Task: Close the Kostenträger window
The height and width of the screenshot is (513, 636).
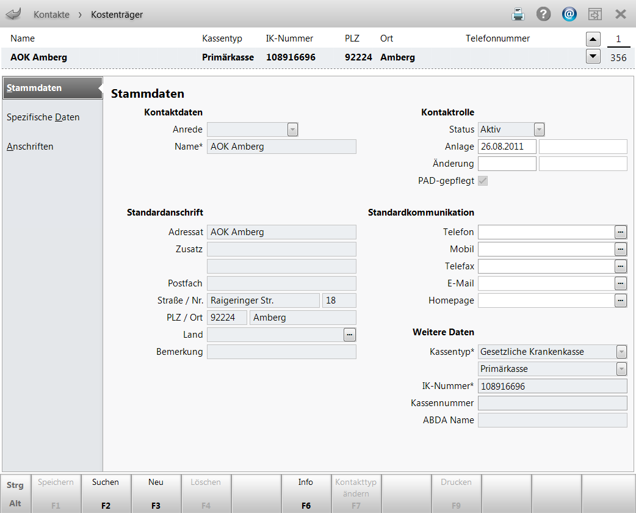Action: 621,14
